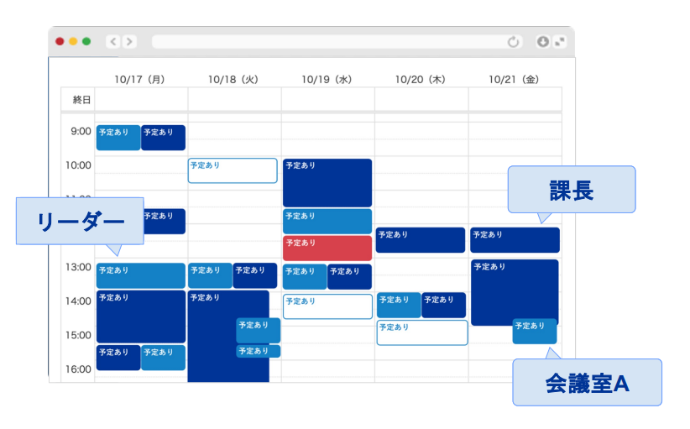
Task: Open the wide light blue 13:00 event on 10/17
Action: [140, 275]
